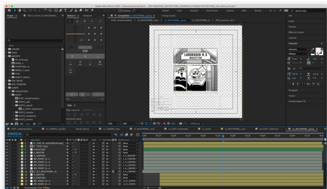Screen dimensions: 327x189
Task: Switch to the Clipboard tab
Action: pyautogui.click(x=87, y=16)
